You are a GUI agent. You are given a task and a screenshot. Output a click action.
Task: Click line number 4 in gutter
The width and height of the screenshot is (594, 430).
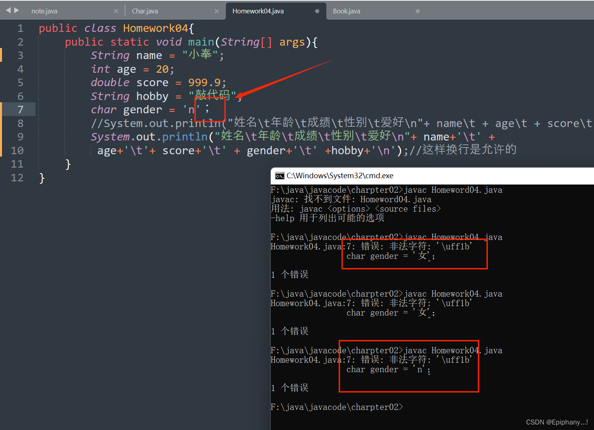click(x=20, y=69)
